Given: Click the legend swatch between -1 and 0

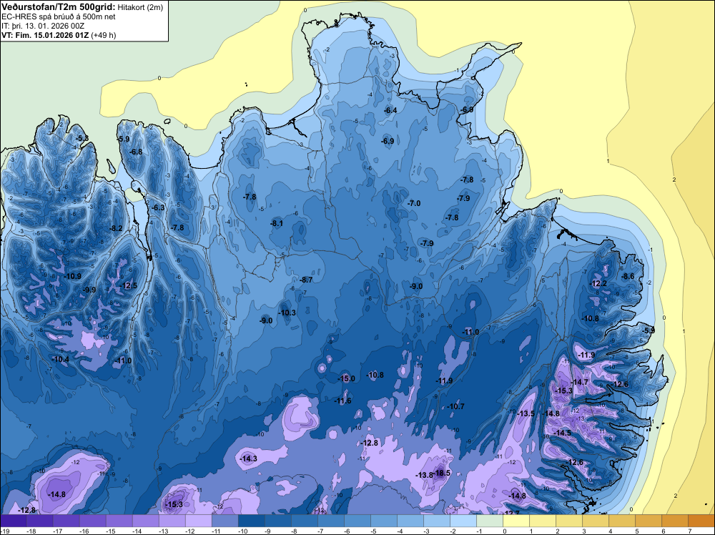Looking at the screenshot, I should (x=490, y=521).
